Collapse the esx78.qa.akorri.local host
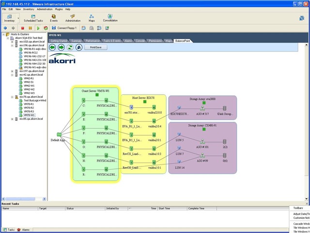 pos(12,97)
